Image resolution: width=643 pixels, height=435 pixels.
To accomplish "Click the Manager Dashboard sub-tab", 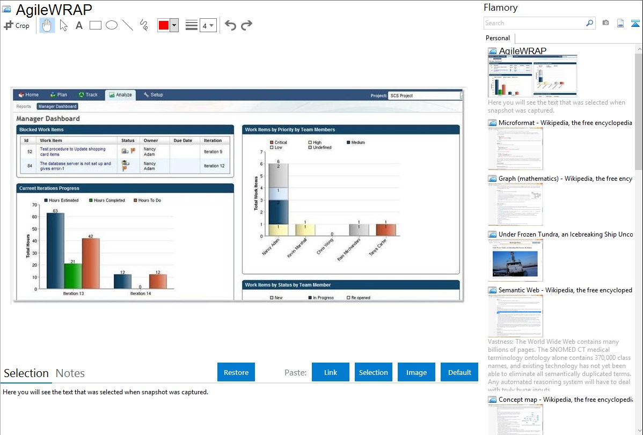I will 57,107.
